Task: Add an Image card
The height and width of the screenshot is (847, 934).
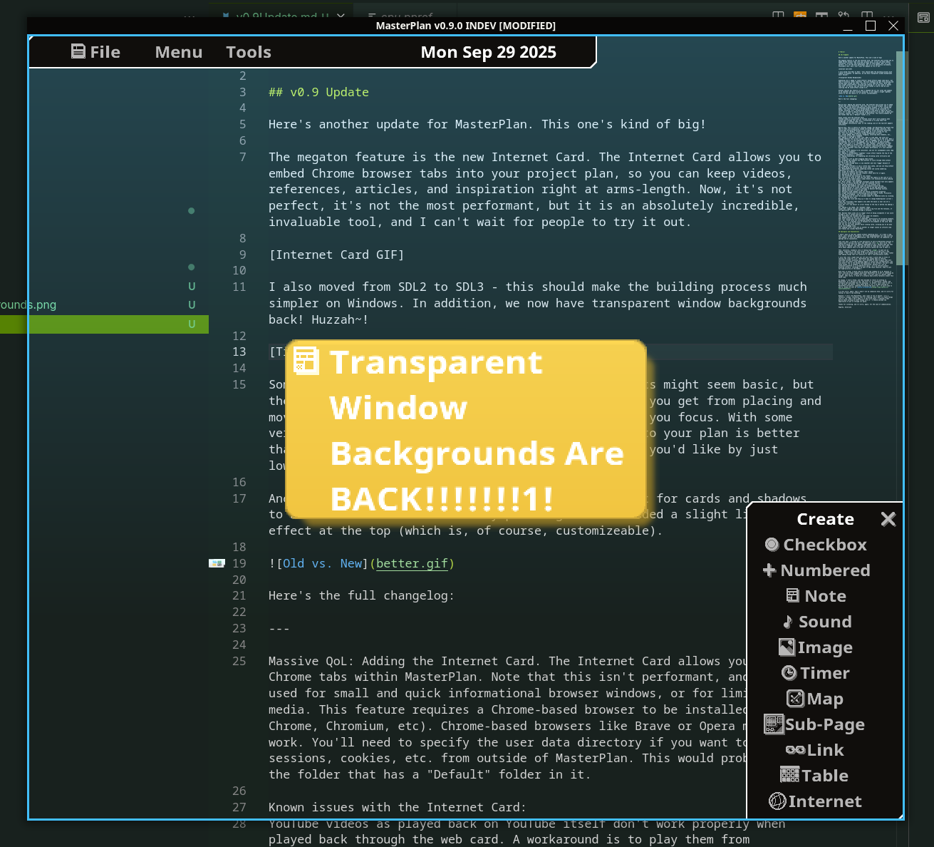Action: pyautogui.click(x=816, y=647)
